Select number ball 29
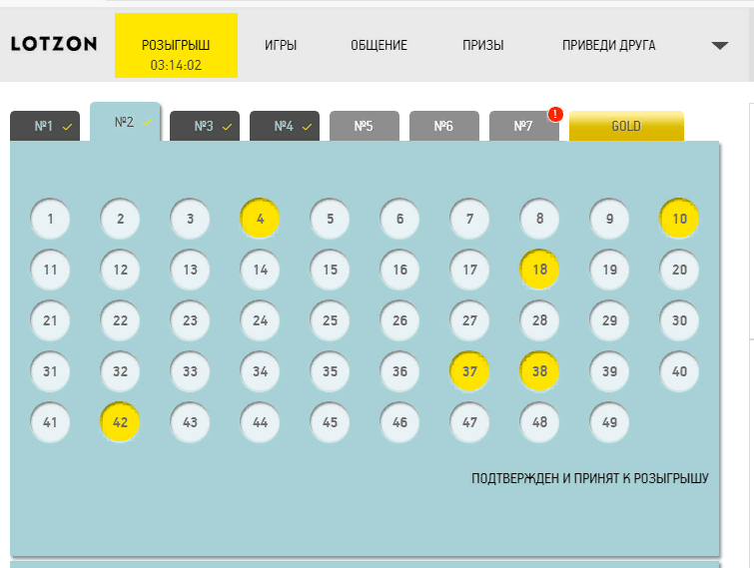The image size is (754, 568). click(609, 320)
